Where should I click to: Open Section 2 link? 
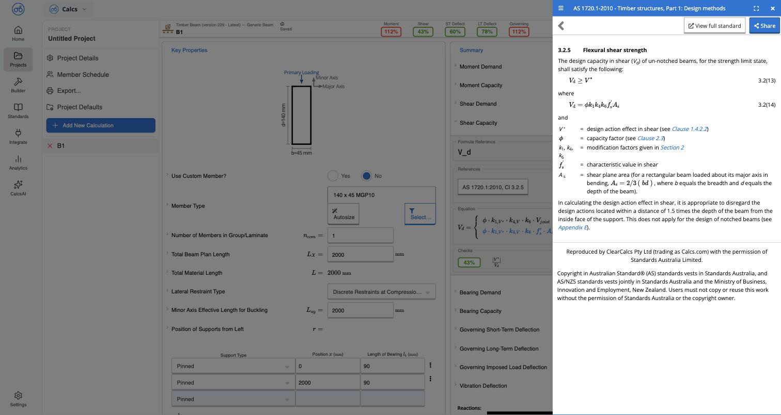click(x=672, y=147)
